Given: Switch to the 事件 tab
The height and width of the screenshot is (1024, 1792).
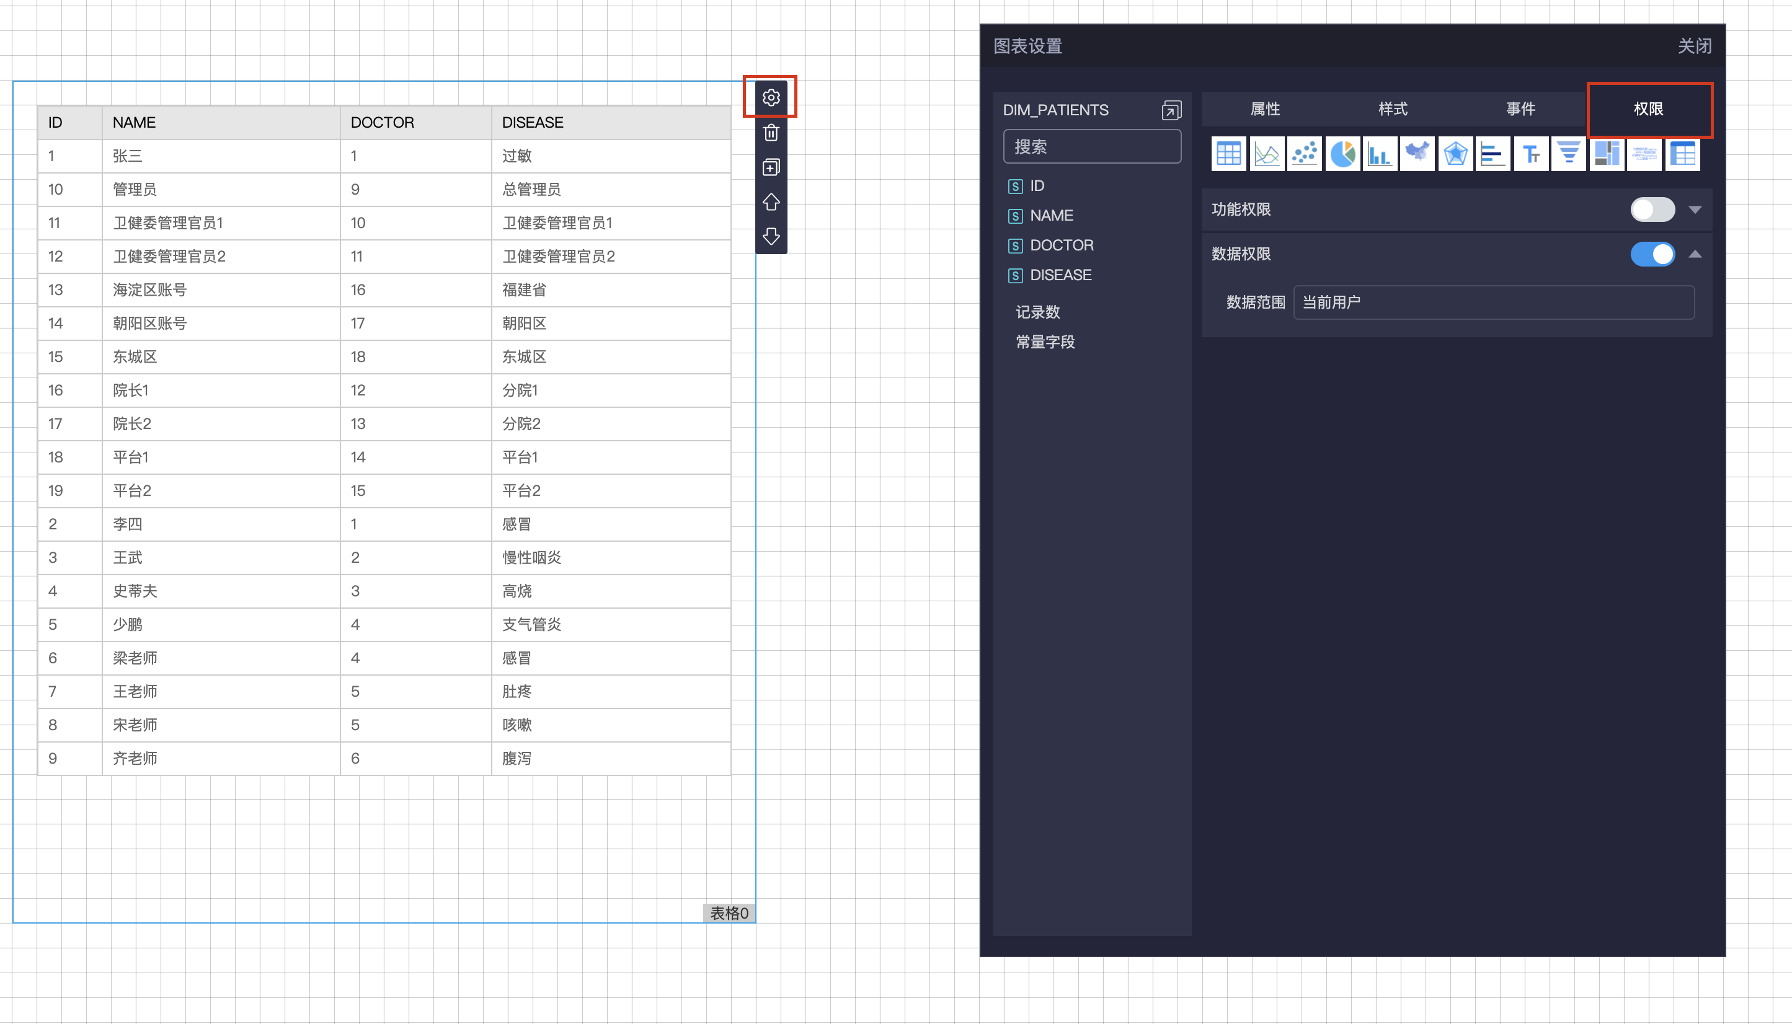Looking at the screenshot, I should [x=1520, y=109].
